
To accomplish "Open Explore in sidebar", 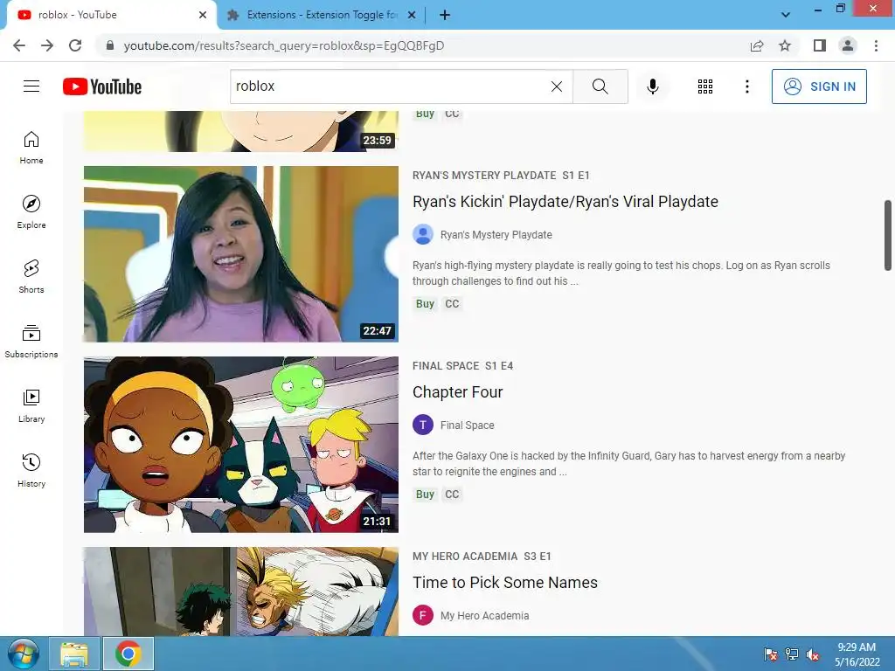I will coord(31,212).
